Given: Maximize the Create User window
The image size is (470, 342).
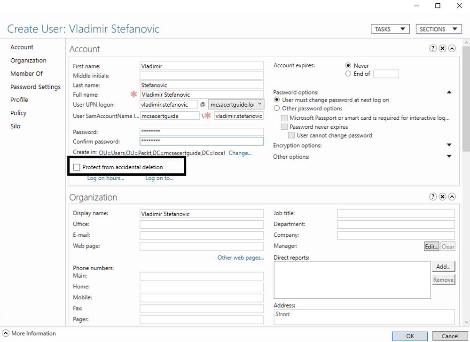Looking at the screenshot, I should point(438,6).
